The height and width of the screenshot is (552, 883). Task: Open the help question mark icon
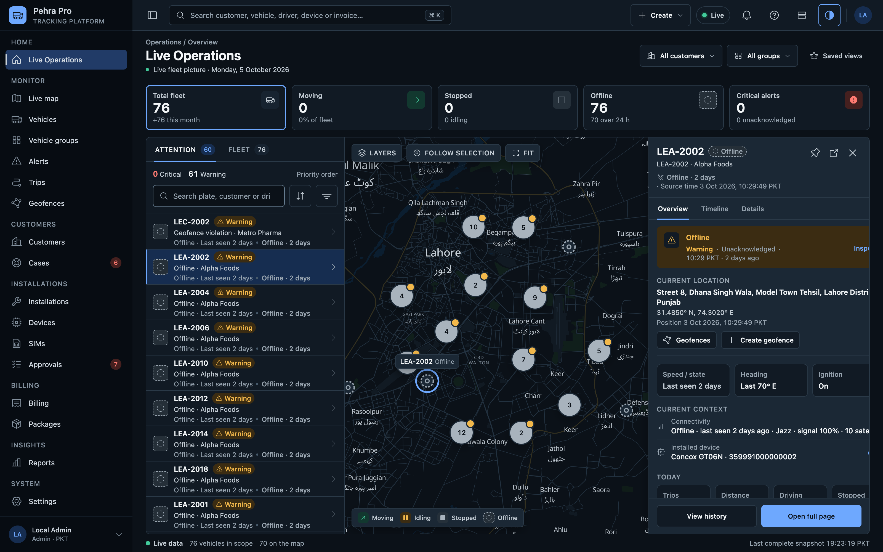(774, 15)
